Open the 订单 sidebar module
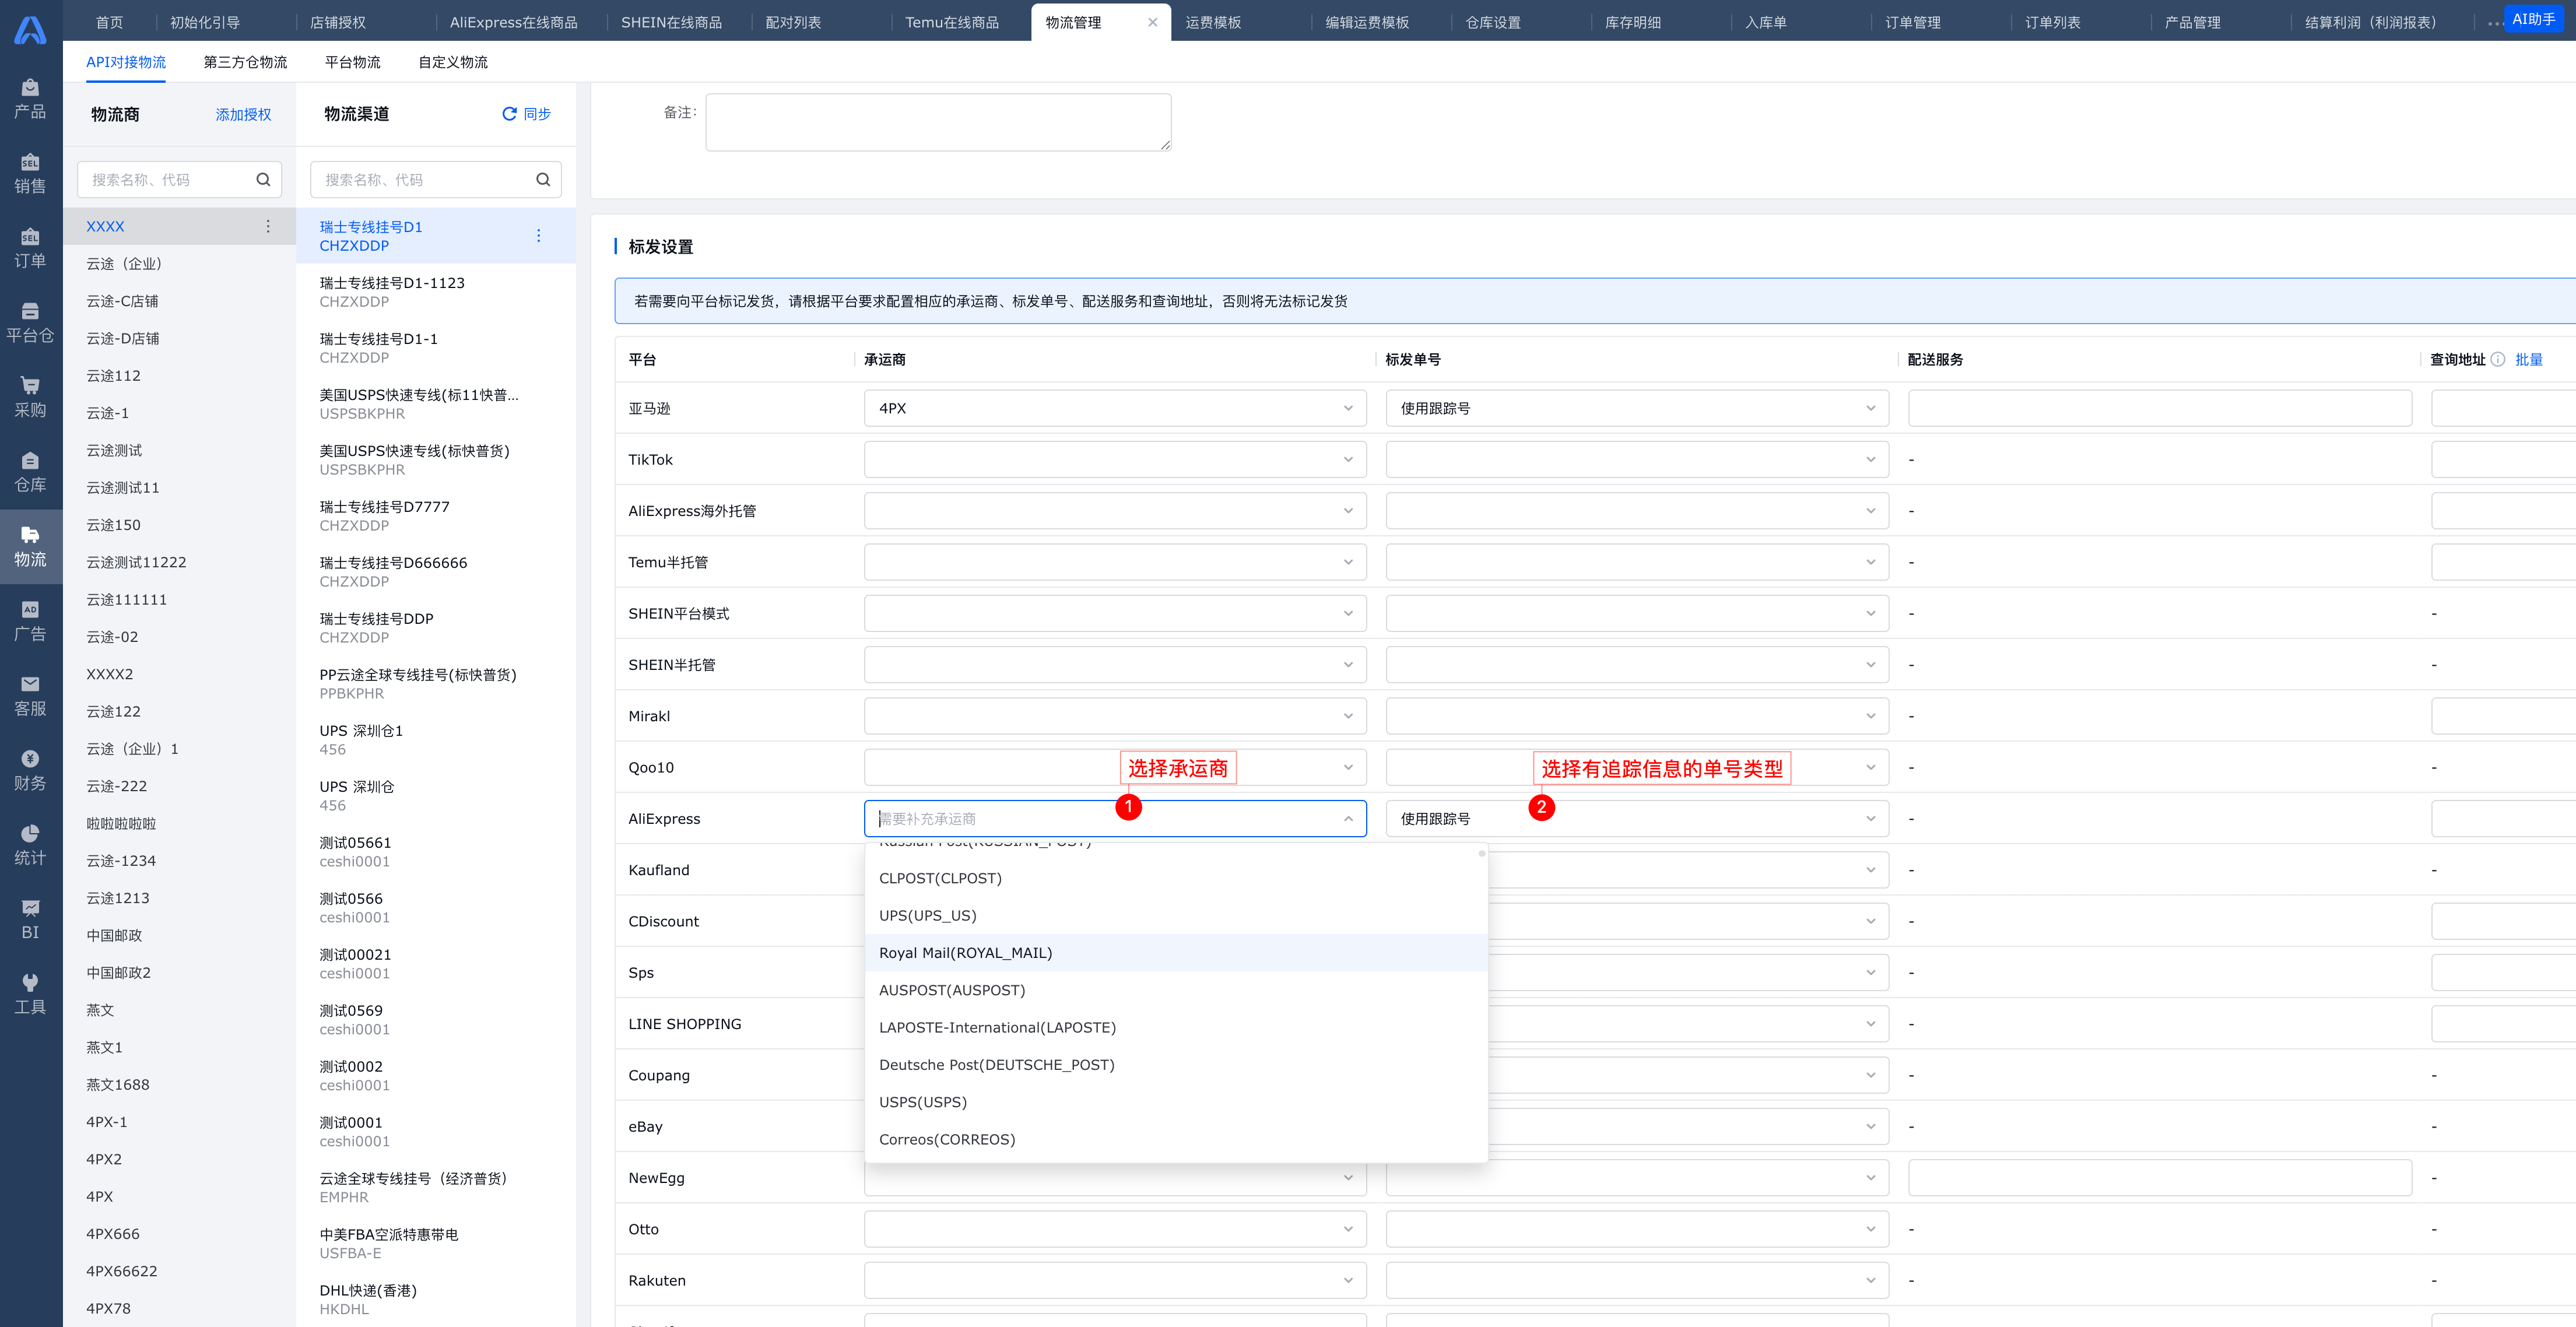Screen dimensions: 2576x1327 pos(30,249)
